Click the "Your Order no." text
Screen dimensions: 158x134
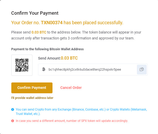coord(25,23)
